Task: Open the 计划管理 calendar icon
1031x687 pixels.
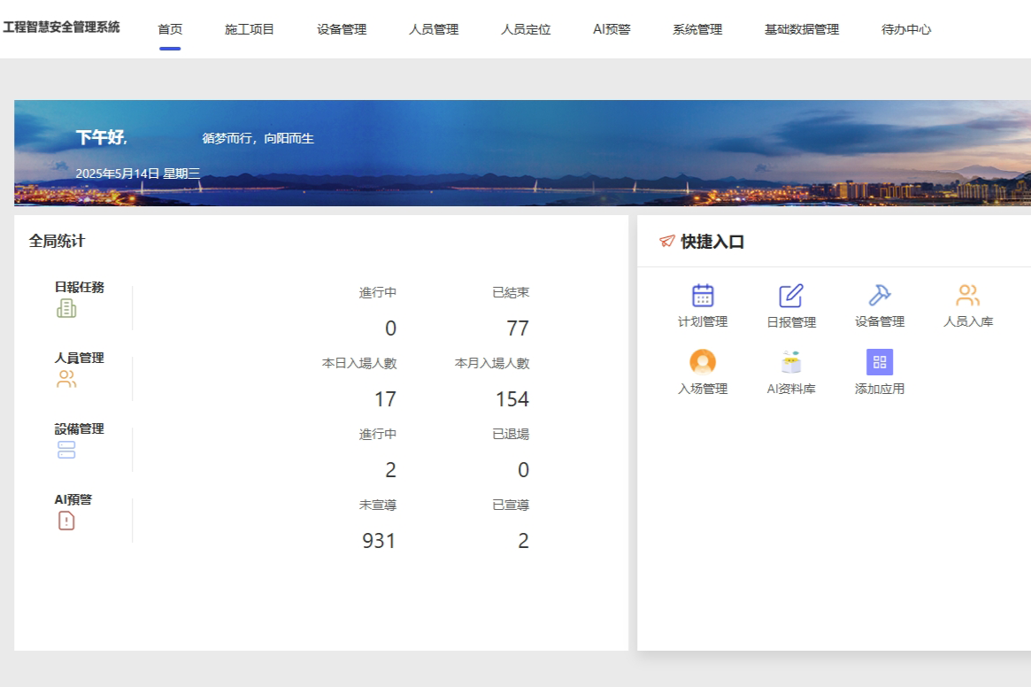Action: coord(703,296)
